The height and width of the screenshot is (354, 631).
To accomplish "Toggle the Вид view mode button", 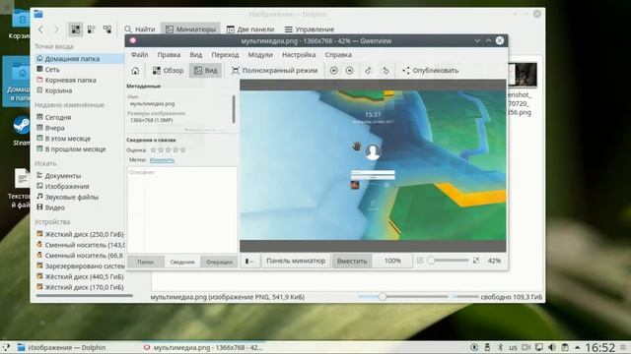I will [206, 71].
